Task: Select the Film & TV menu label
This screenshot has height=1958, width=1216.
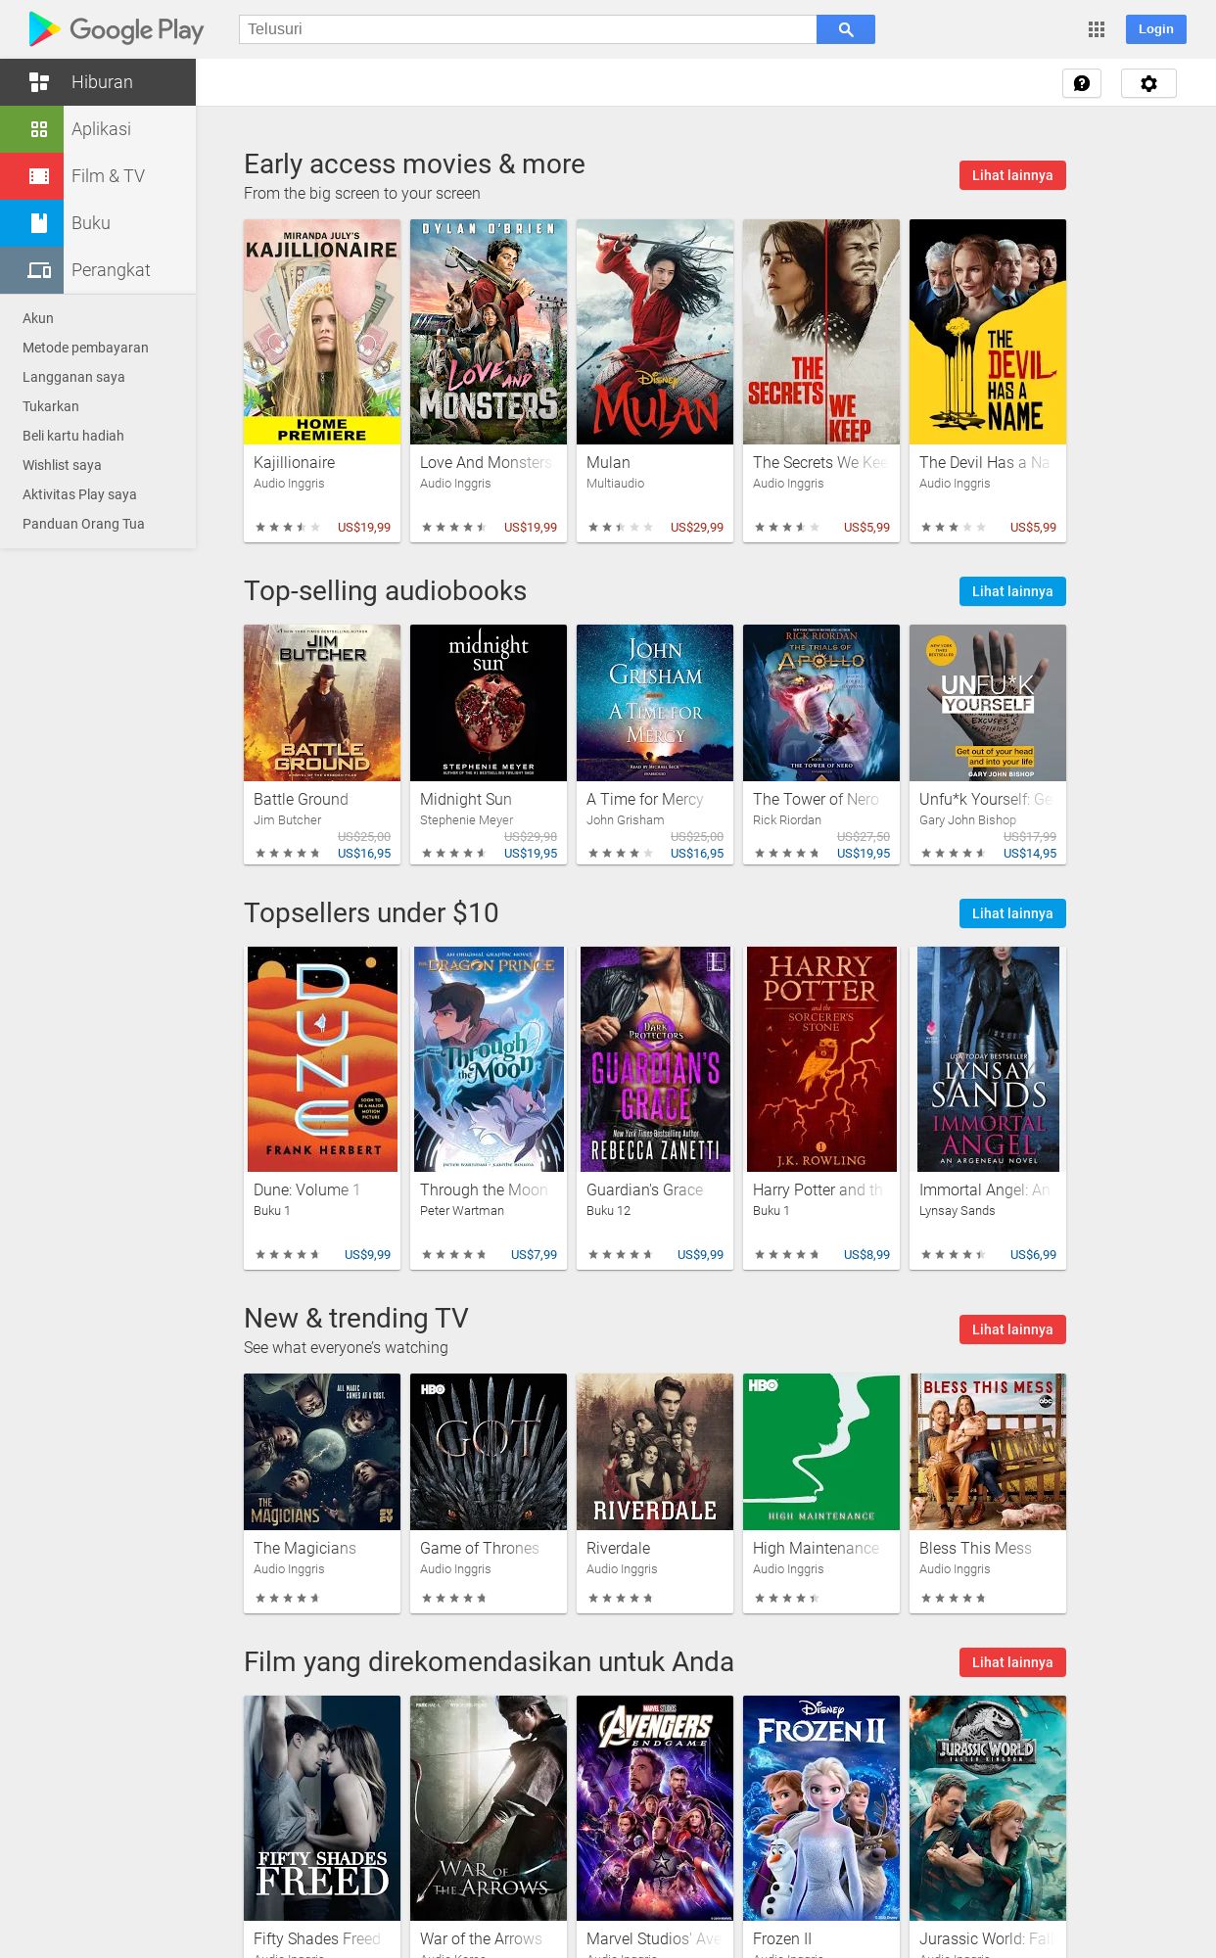Action: [x=108, y=176]
